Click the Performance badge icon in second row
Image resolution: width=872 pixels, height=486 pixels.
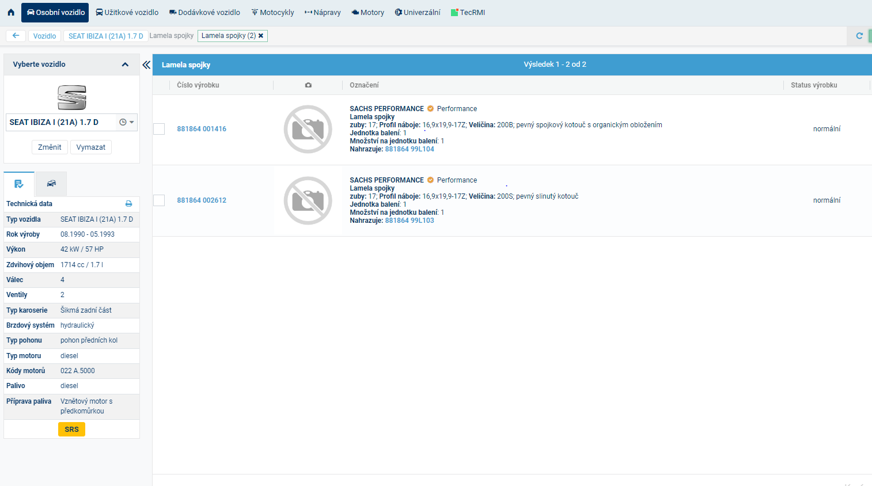pyautogui.click(x=430, y=180)
